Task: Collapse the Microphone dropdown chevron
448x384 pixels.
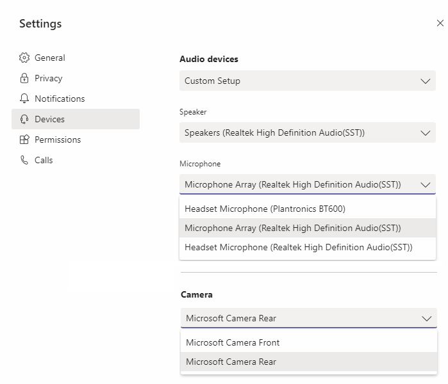Action: coord(426,185)
